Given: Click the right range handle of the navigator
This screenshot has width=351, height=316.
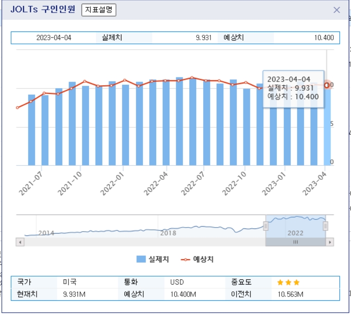Looking at the screenshot, I should 325,226.
